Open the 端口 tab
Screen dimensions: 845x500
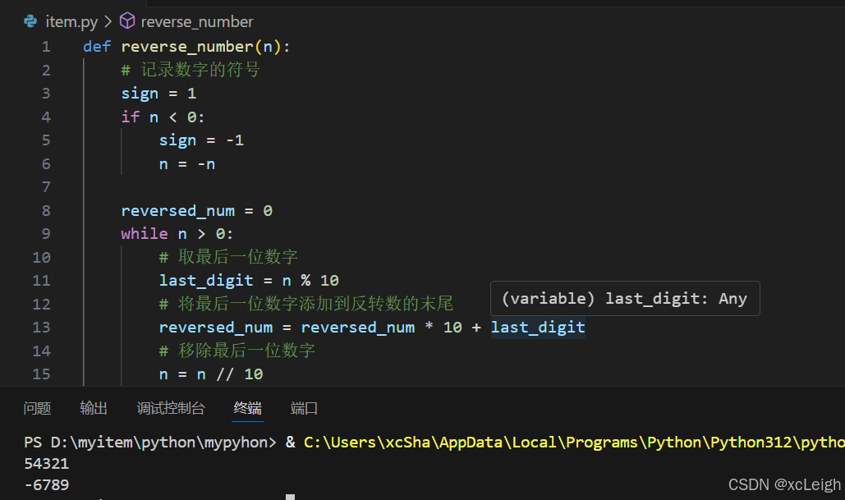click(x=304, y=408)
